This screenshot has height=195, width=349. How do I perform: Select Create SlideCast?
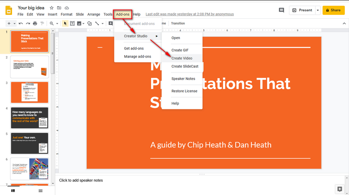pyautogui.click(x=182, y=66)
